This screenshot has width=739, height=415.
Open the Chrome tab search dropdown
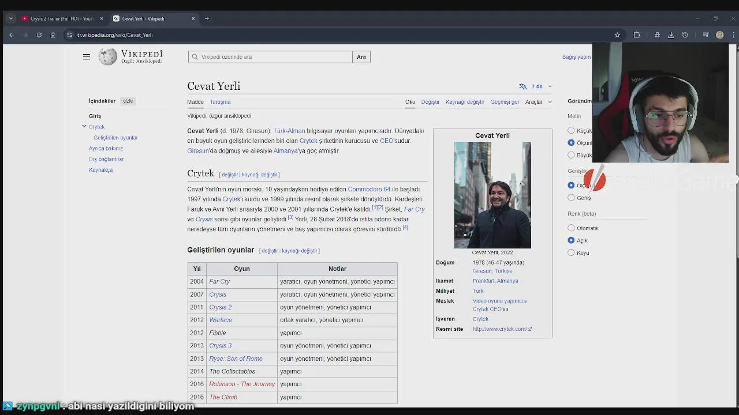tap(10, 18)
